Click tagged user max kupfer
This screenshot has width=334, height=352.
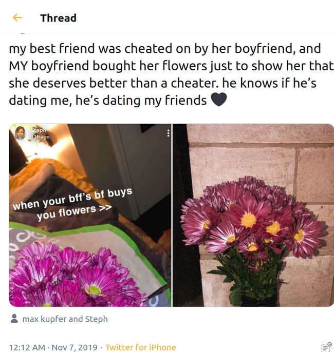44,319
